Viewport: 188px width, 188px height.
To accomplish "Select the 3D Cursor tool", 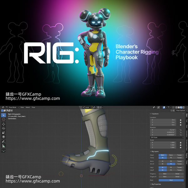I will point(3,119).
